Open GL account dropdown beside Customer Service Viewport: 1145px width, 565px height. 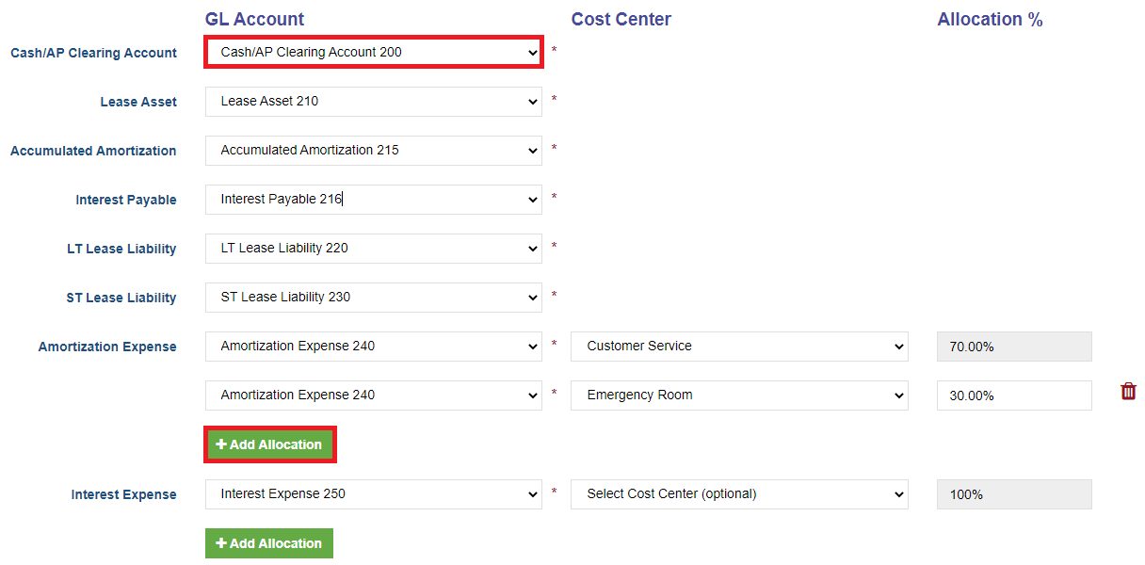tap(374, 347)
